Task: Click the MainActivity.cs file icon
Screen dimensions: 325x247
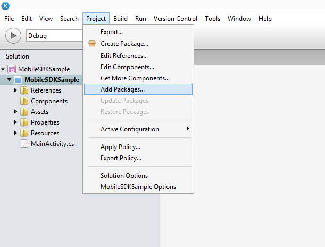Action: tap(24, 144)
